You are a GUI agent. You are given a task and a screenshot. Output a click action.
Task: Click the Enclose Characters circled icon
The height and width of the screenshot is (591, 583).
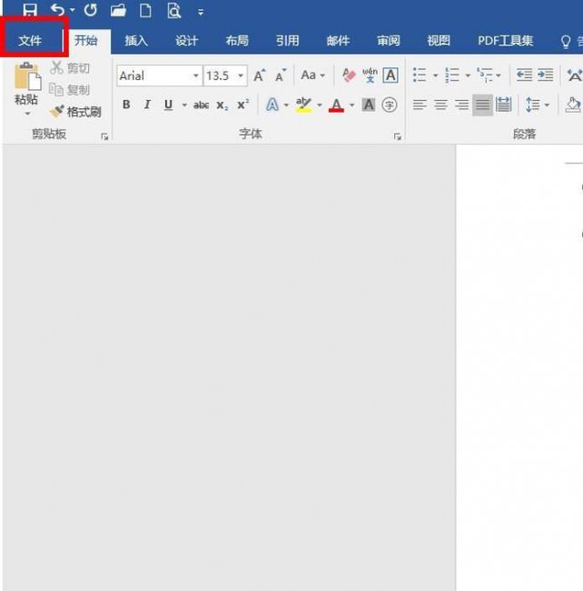tap(390, 105)
